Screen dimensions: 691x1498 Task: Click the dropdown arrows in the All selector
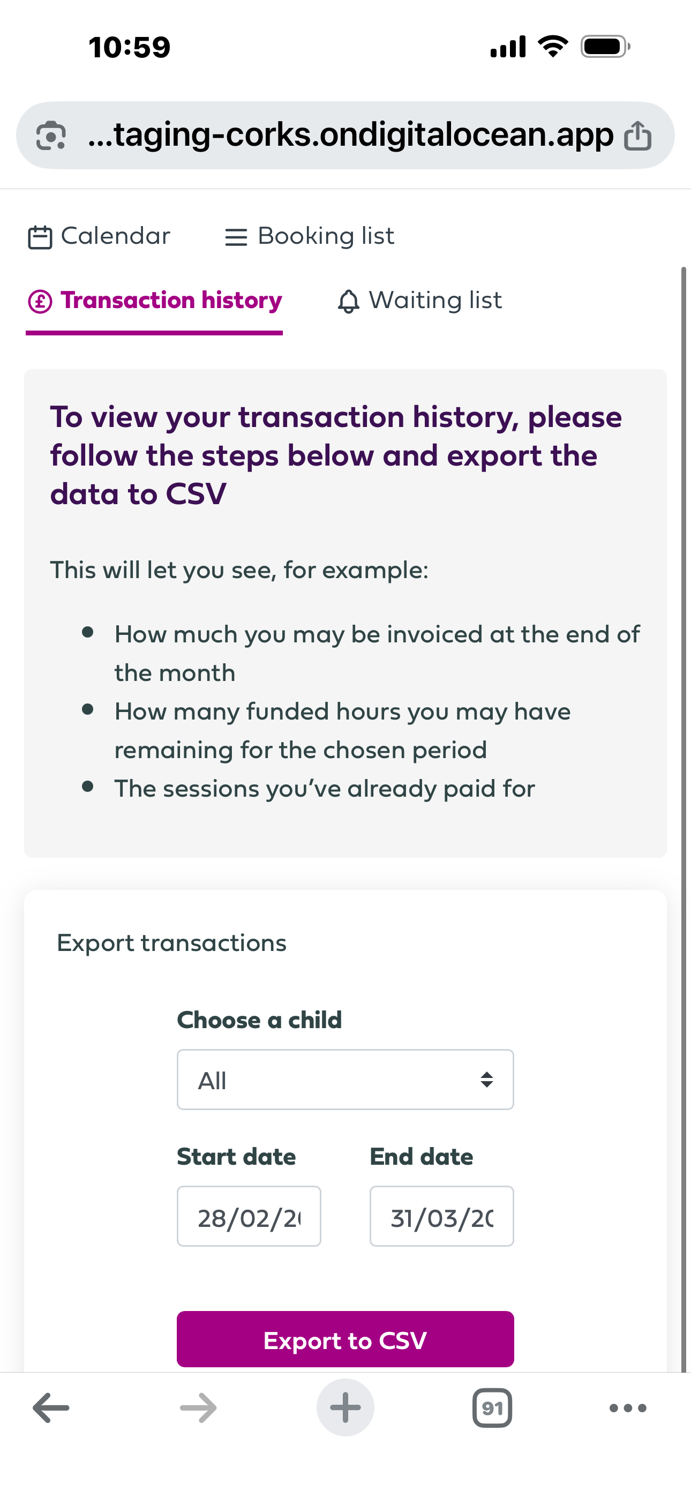point(487,1080)
